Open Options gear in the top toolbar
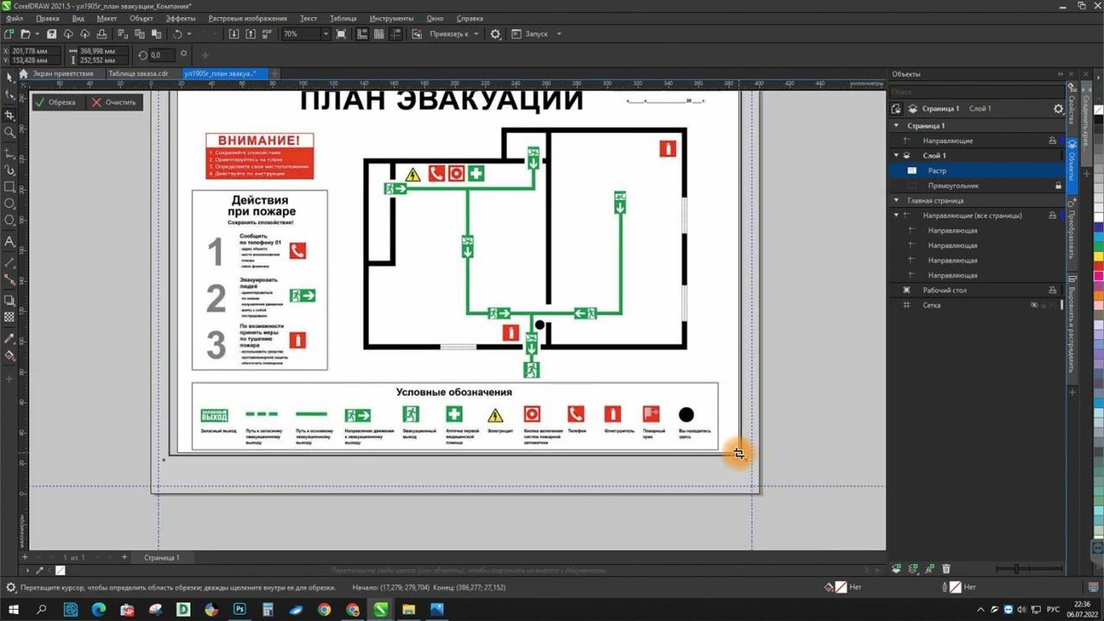Screen dimensions: 1104x621 (495, 34)
